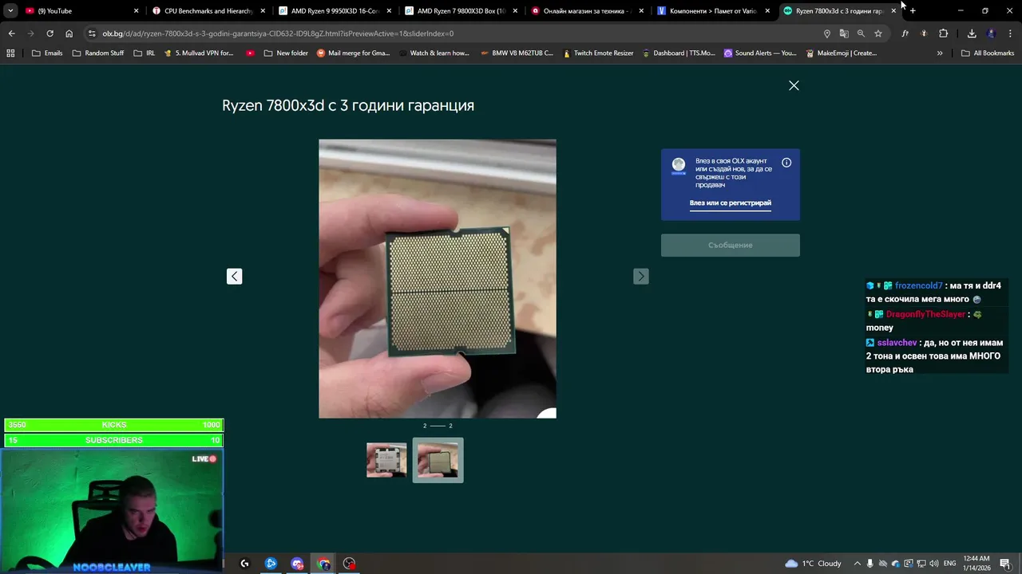Open the large CPU photo in the gallery

pyautogui.click(x=438, y=278)
